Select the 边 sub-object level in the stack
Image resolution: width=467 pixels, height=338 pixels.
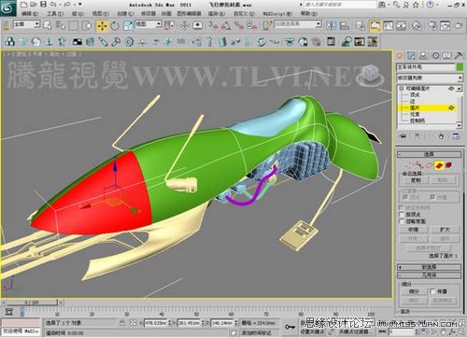[x=412, y=101]
